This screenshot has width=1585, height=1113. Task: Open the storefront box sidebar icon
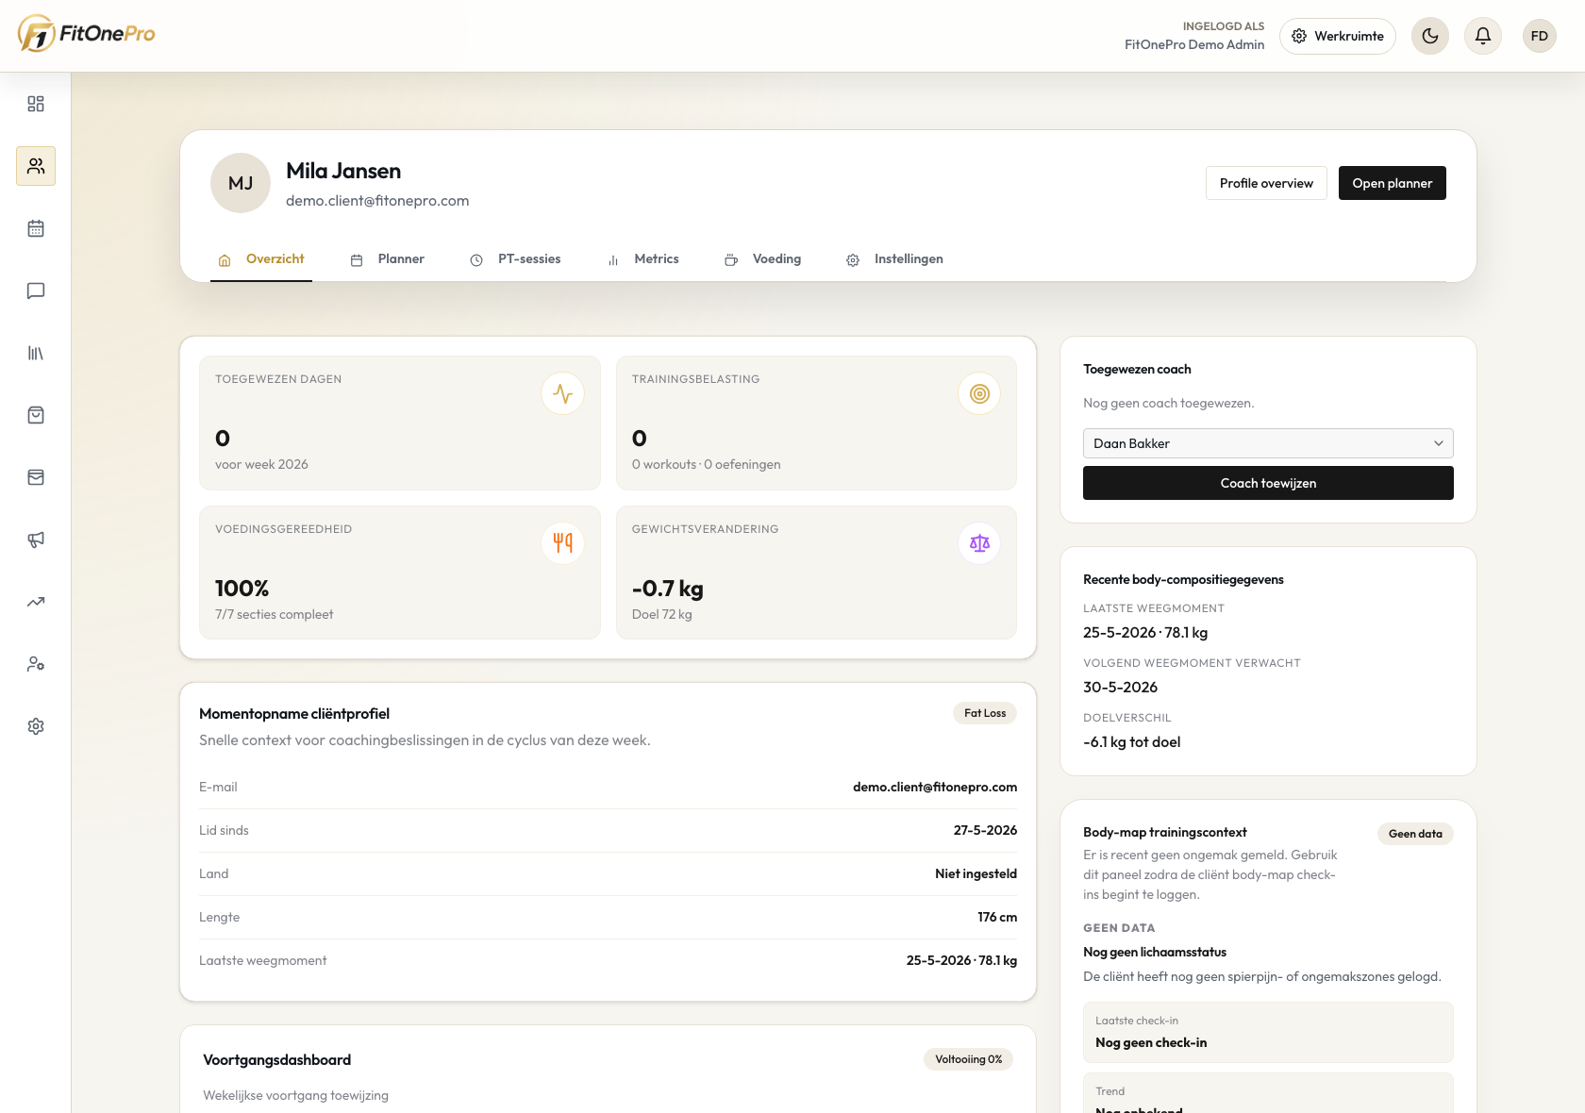coord(36,477)
